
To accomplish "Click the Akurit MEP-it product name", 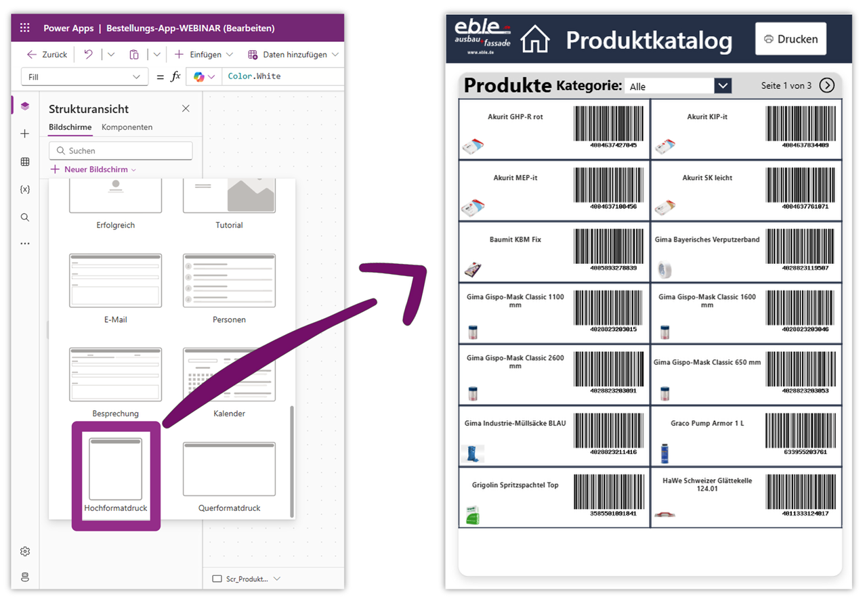I will tap(515, 178).
